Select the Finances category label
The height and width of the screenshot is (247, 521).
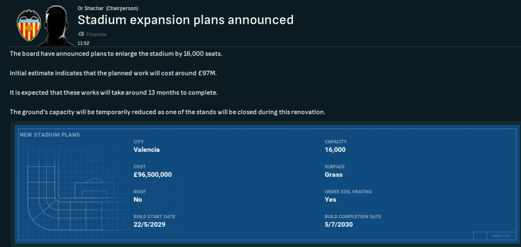coord(96,34)
